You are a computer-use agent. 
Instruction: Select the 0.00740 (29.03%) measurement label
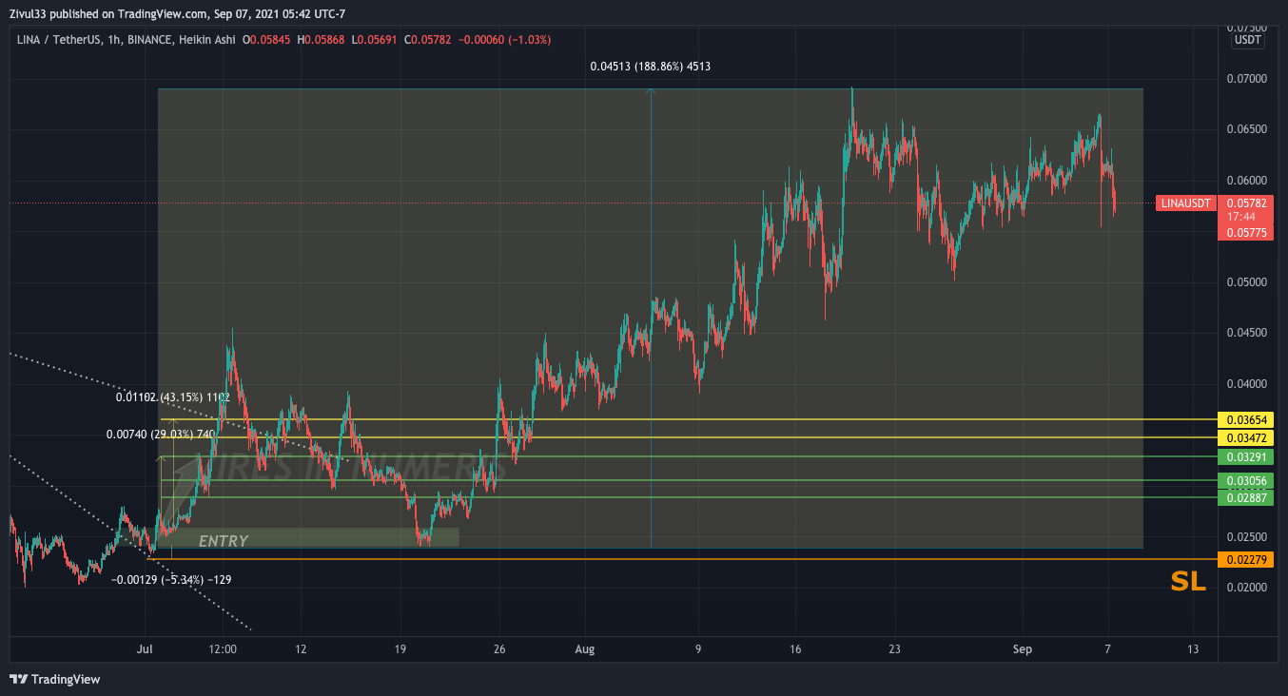[161, 435]
